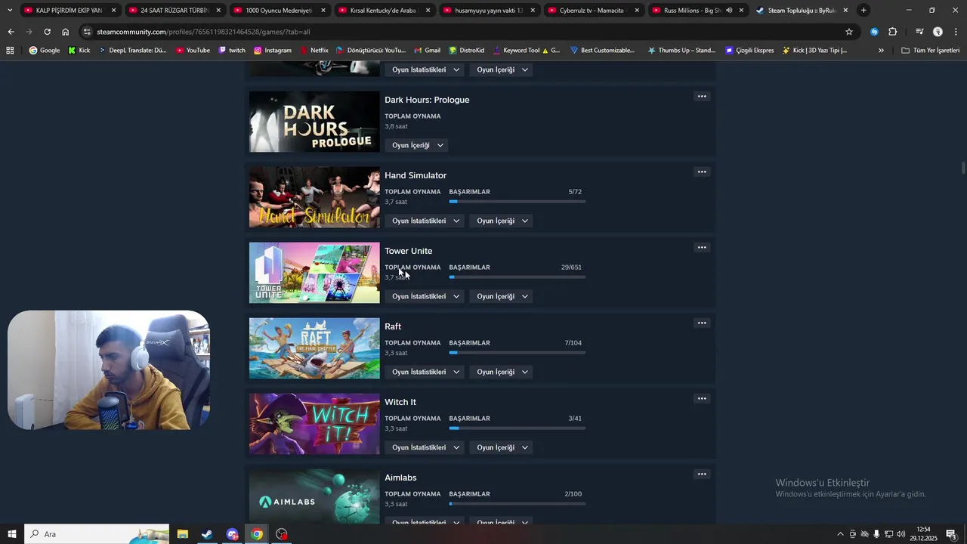Go back in browser history

point(11,32)
